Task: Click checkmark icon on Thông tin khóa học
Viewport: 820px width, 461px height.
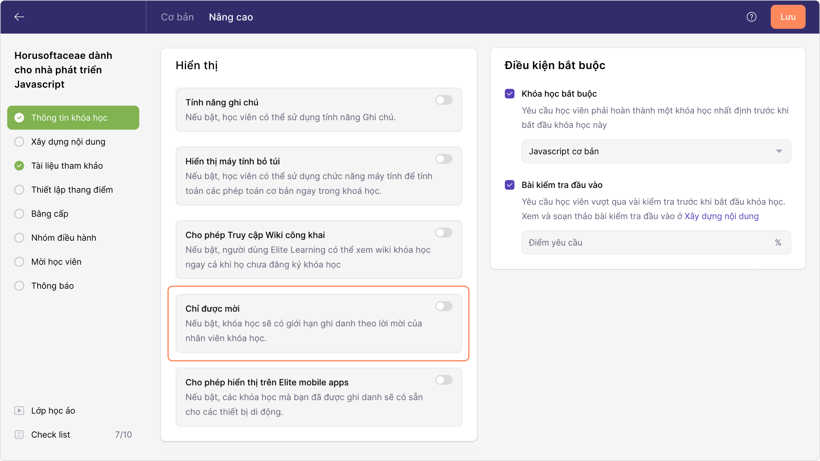Action: point(19,117)
